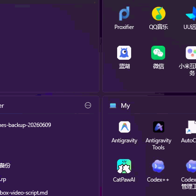Open the three-dot more options button
196x196 pixels.
tap(88, 105)
